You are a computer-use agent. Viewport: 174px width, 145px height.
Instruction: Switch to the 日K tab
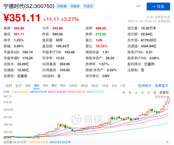coord(28,86)
